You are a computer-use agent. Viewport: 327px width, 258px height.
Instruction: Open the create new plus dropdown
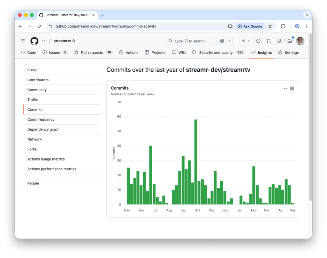pos(246,41)
